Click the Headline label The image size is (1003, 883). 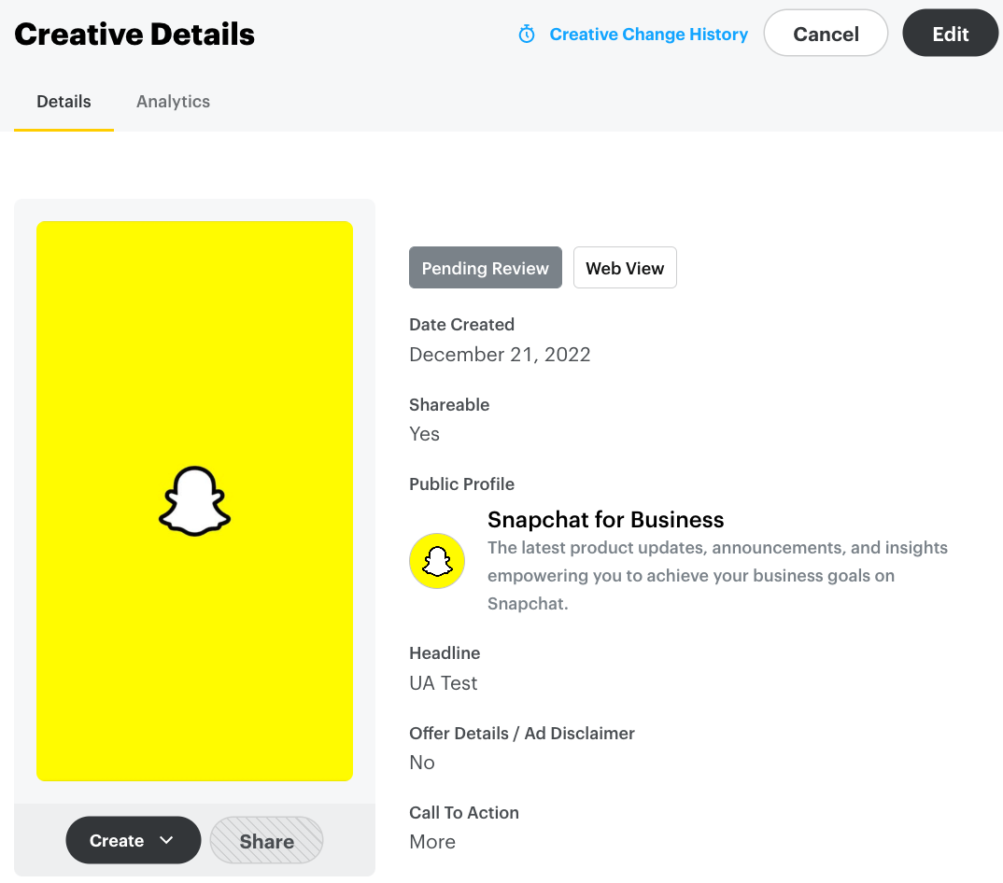pos(445,652)
